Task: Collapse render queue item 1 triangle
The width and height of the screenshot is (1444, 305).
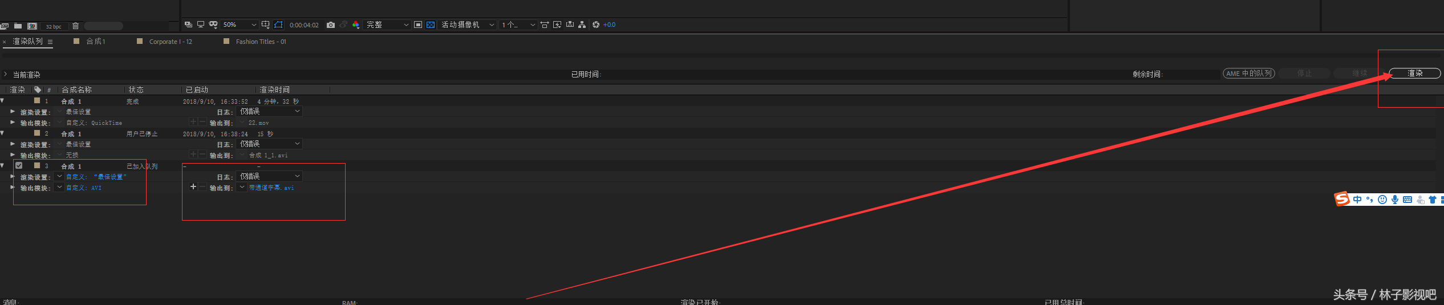Action: [x=2, y=100]
